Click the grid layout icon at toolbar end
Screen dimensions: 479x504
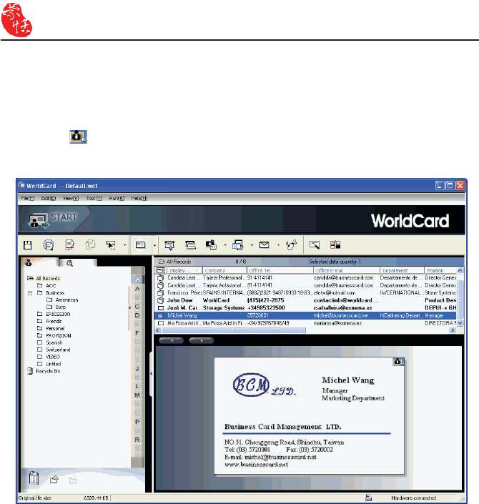pyautogui.click(x=335, y=245)
